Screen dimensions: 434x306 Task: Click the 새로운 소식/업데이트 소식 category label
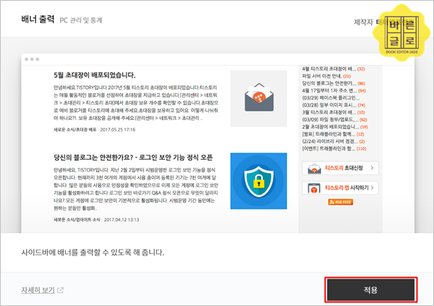(x=77, y=219)
